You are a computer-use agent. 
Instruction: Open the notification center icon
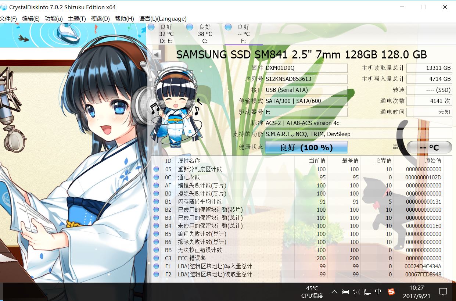443,292
